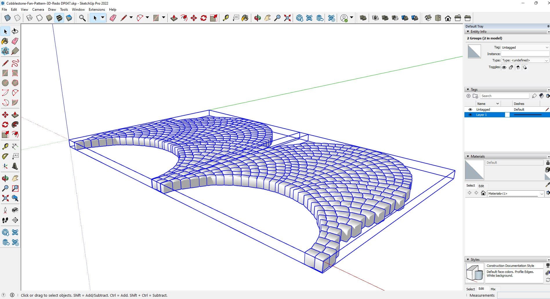
Task: Click the Add Tag plus icon
Action: pos(468,96)
